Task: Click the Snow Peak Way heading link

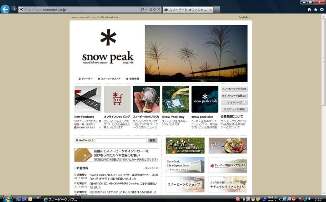Action: click(x=173, y=117)
